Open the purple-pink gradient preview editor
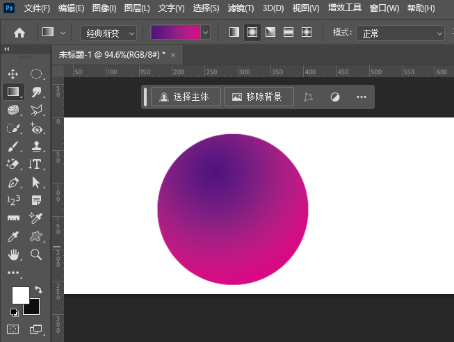The width and height of the screenshot is (454, 342). tap(176, 33)
